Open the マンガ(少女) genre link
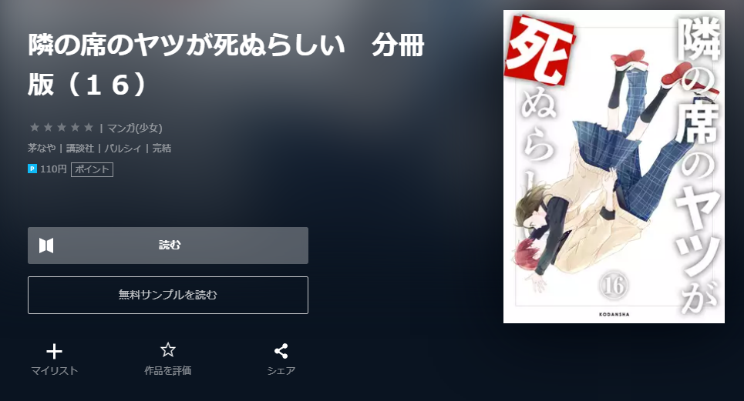 (x=135, y=128)
